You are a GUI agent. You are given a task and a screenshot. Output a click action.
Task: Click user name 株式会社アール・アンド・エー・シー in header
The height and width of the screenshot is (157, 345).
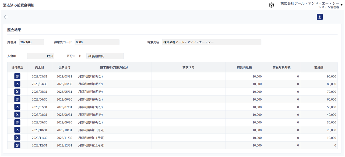coord(310,3)
